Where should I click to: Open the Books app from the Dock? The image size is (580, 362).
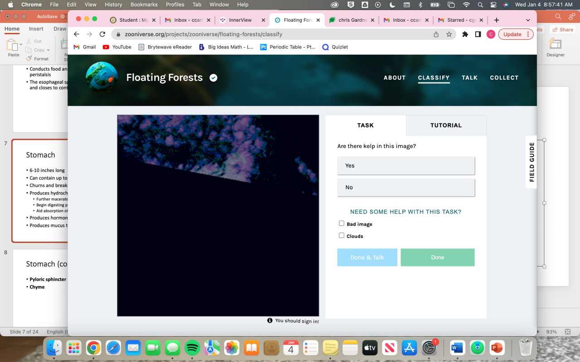pyautogui.click(x=251, y=348)
